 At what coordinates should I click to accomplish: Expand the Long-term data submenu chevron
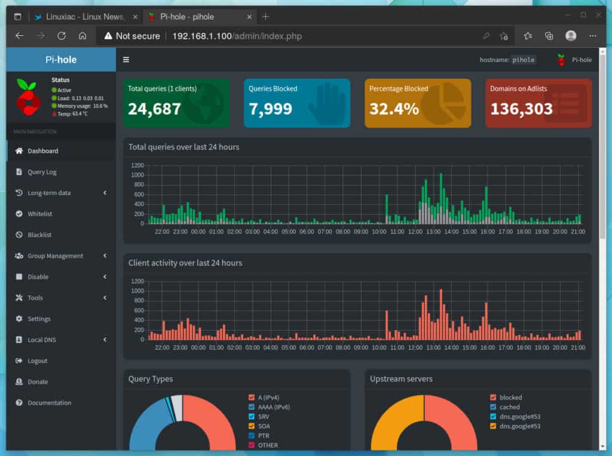tap(105, 193)
